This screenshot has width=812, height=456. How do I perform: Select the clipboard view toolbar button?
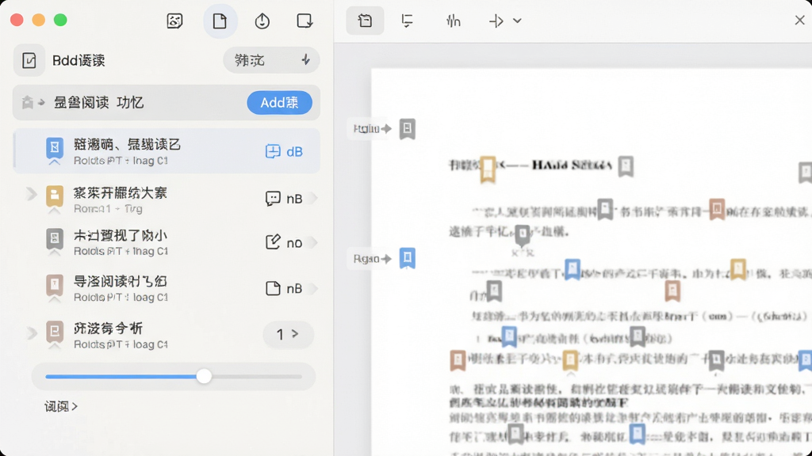(x=365, y=21)
